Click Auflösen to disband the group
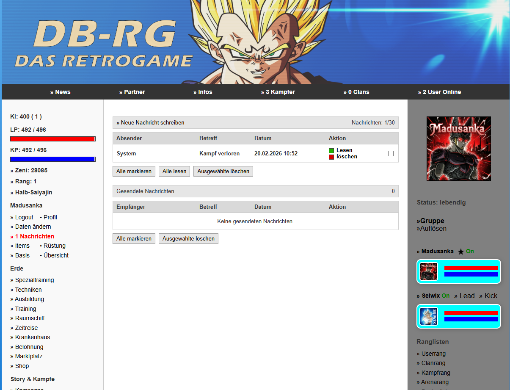510x390 pixels. coord(431,229)
